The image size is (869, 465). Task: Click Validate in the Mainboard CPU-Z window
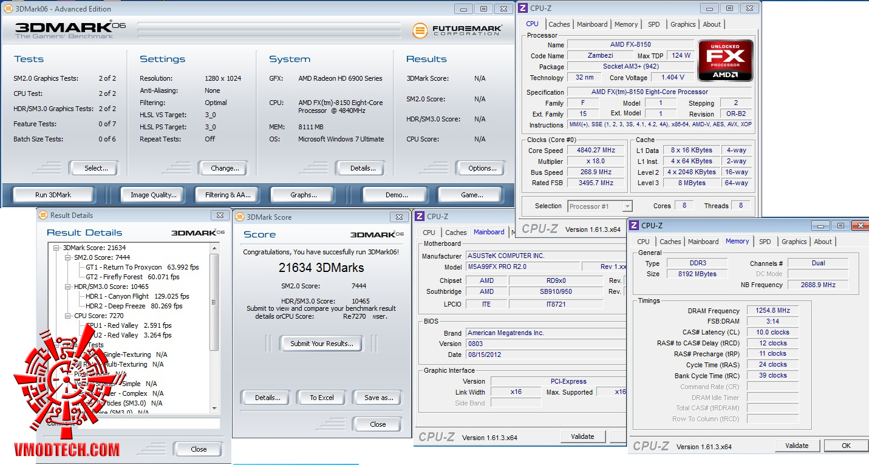[582, 436]
